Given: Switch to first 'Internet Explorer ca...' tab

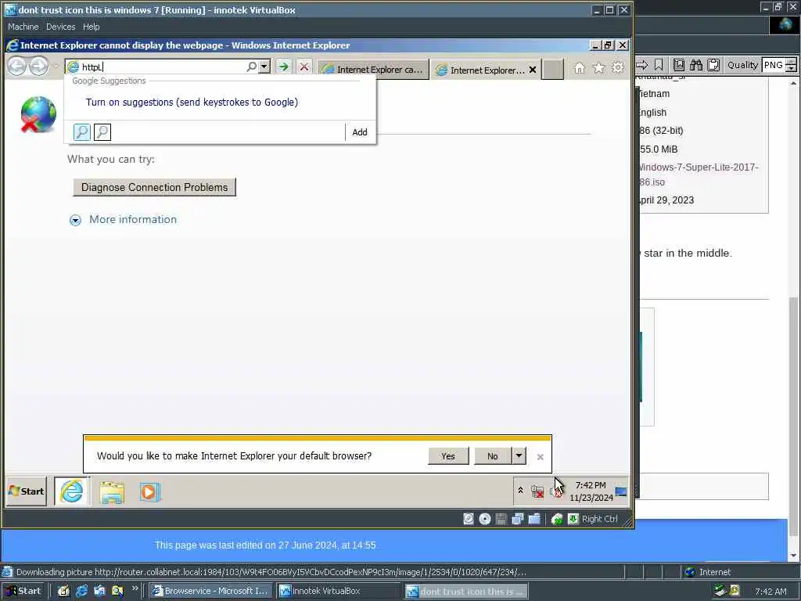Looking at the screenshot, I should (x=373, y=70).
